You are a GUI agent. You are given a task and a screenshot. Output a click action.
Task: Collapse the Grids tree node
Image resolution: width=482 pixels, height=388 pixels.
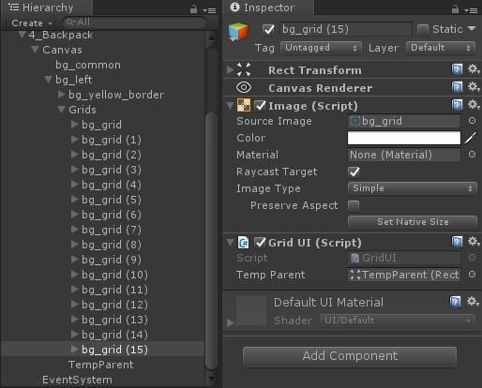point(61,110)
